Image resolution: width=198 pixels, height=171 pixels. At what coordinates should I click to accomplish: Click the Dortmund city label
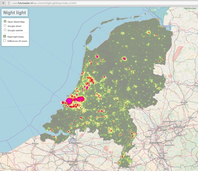(179, 127)
